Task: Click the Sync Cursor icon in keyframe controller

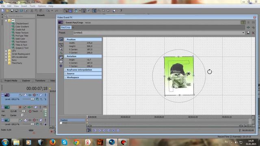Action: (x=89, y=130)
